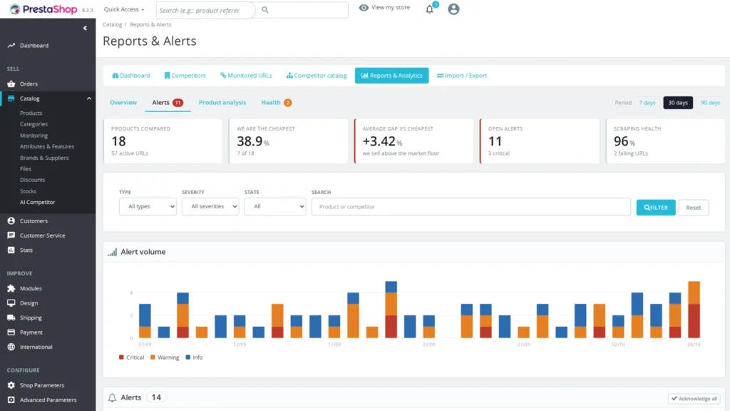Click the Warning orange legend swatch
This screenshot has width=730, height=411.
coord(153,357)
